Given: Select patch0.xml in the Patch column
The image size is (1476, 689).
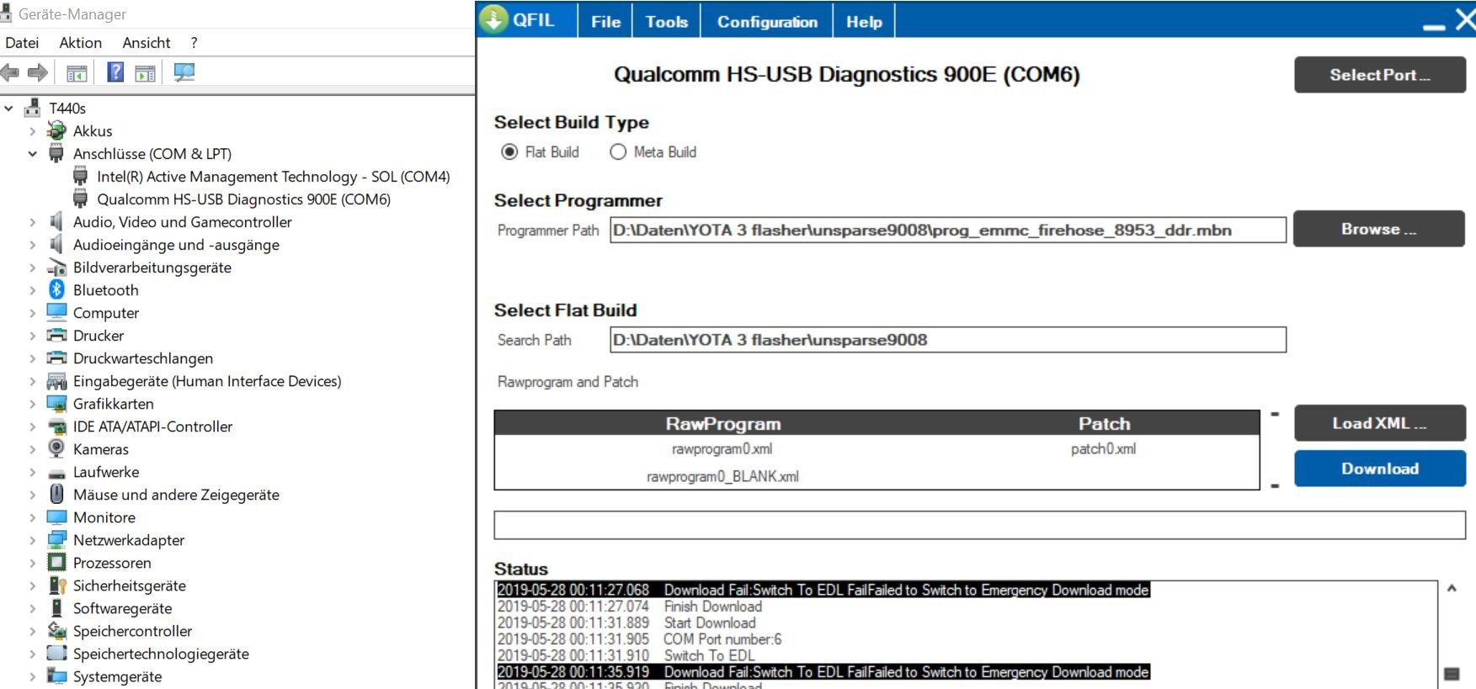Looking at the screenshot, I should 1103,448.
